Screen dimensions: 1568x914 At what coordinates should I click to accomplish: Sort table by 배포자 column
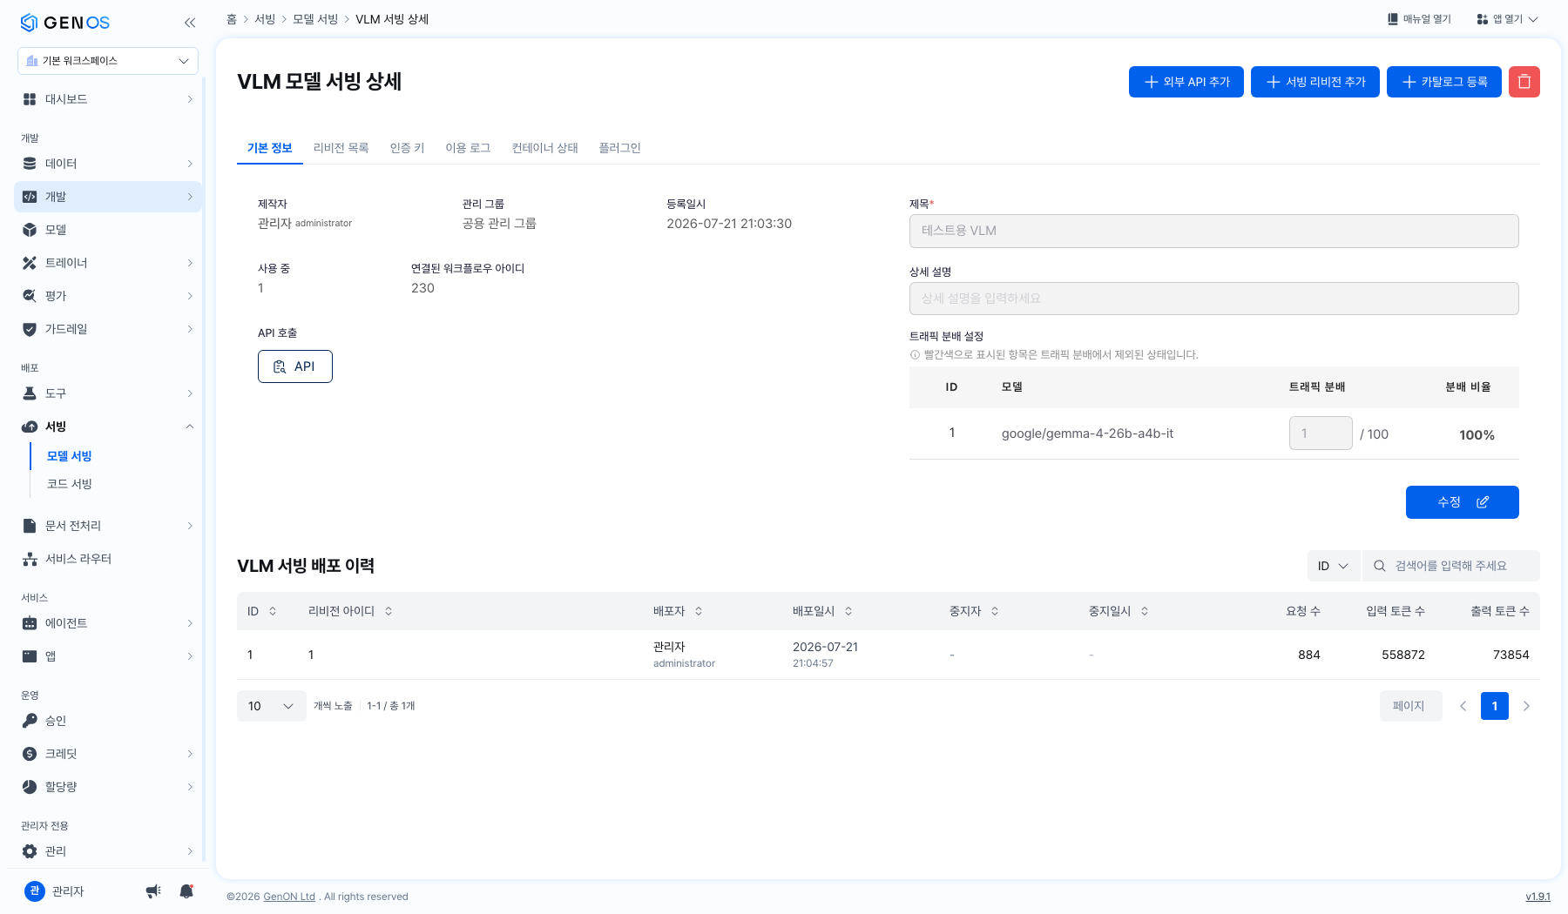click(699, 611)
